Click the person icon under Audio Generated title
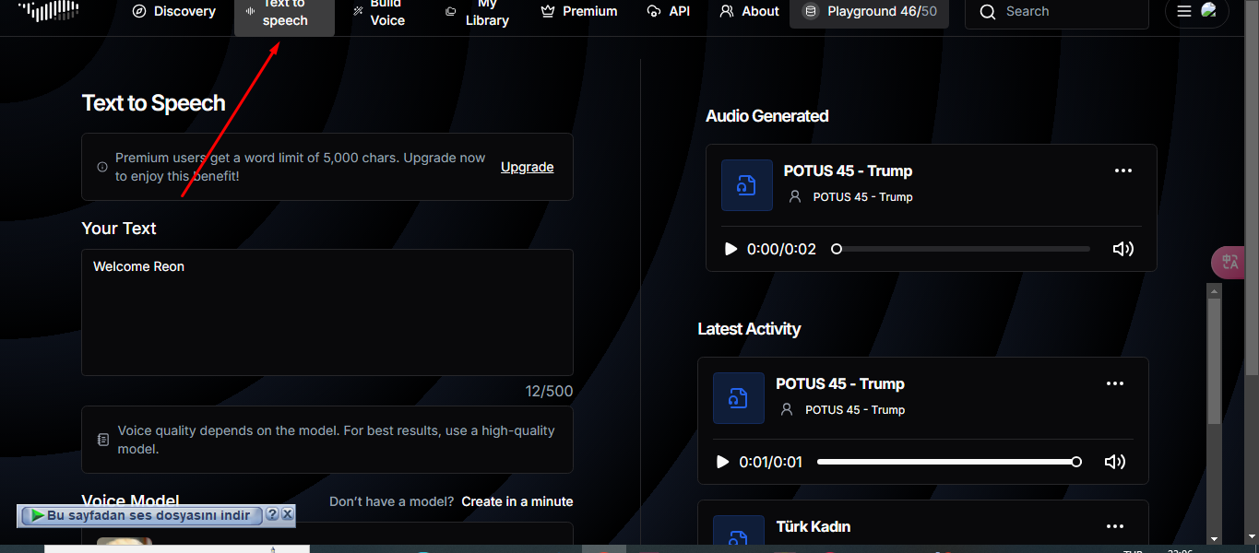 795,197
